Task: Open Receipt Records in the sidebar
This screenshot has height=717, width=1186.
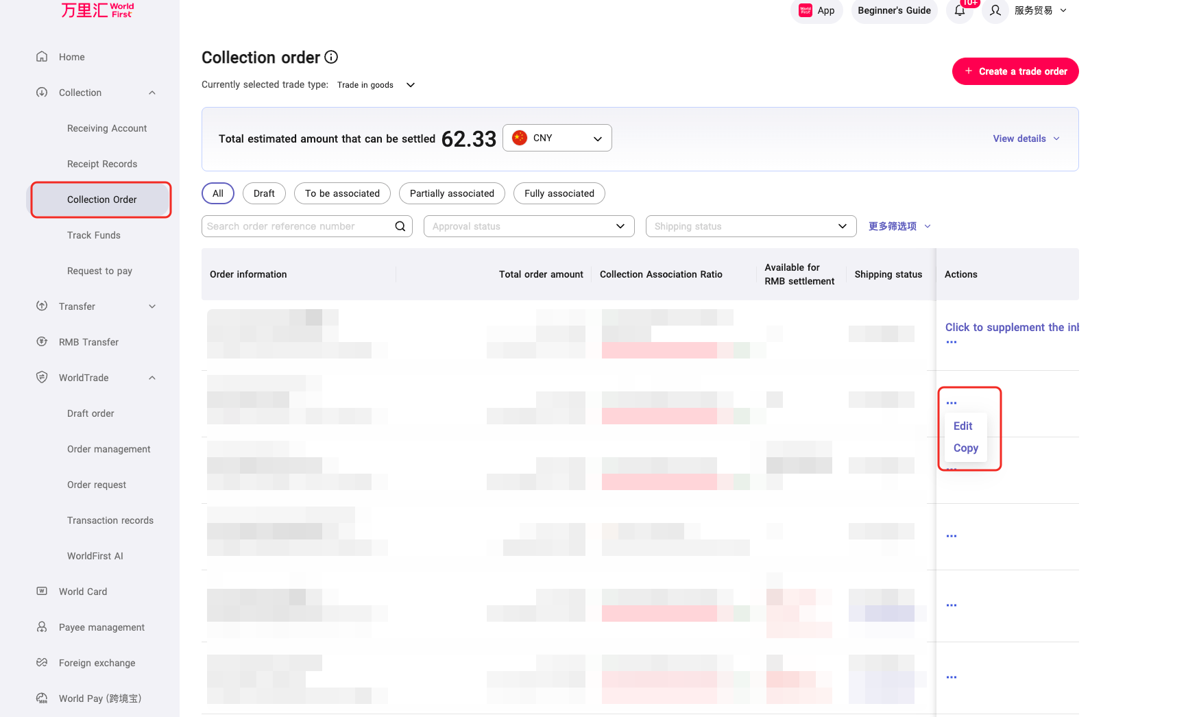Action: [x=102, y=164]
